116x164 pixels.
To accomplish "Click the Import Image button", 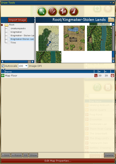I will pos(17,20).
